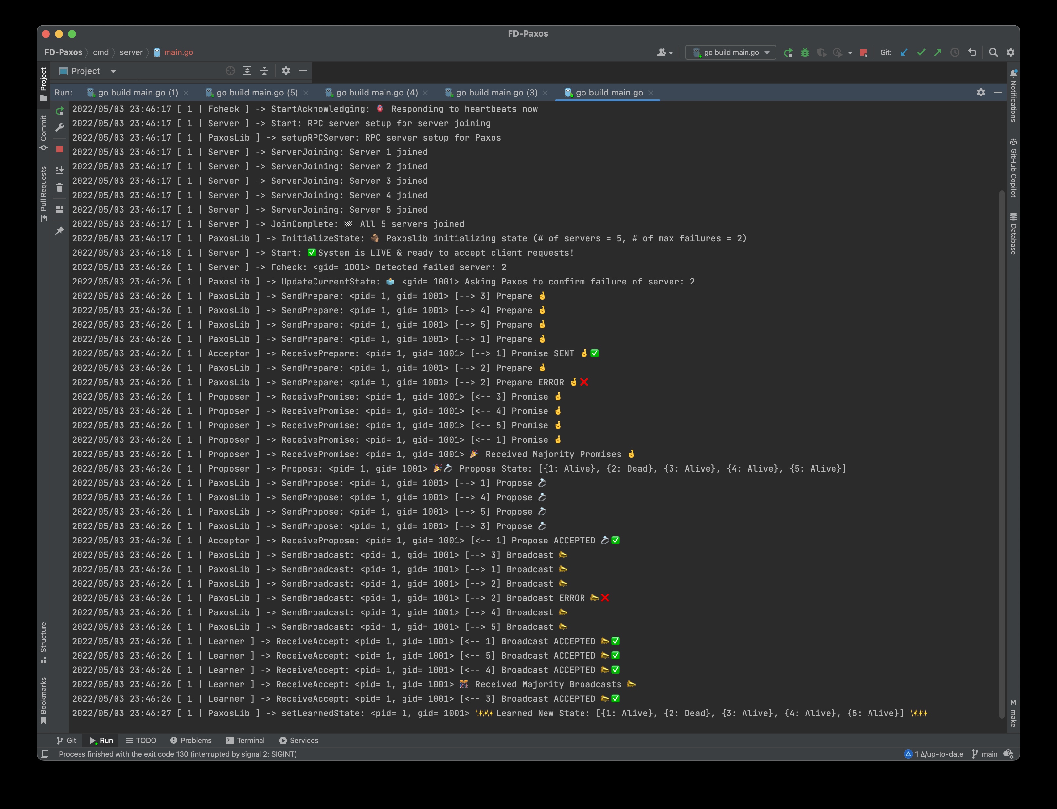The width and height of the screenshot is (1057, 809).
Task: Close the go build main.go (3) tab
Action: tap(546, 93)
